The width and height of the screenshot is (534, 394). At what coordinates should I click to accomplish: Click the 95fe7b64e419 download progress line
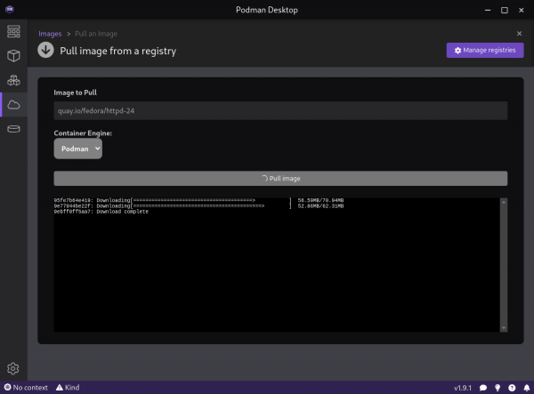[198, 200]
